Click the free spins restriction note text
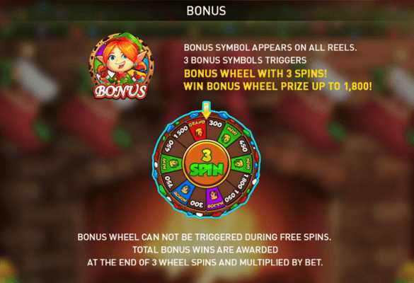 [x=204, y=237]
